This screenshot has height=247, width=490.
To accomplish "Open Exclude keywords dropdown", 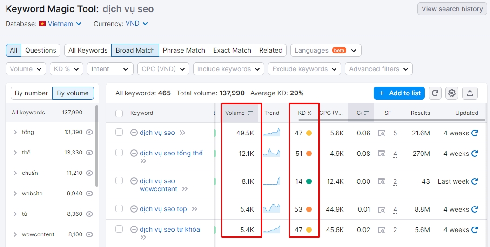I will point(304,69).
